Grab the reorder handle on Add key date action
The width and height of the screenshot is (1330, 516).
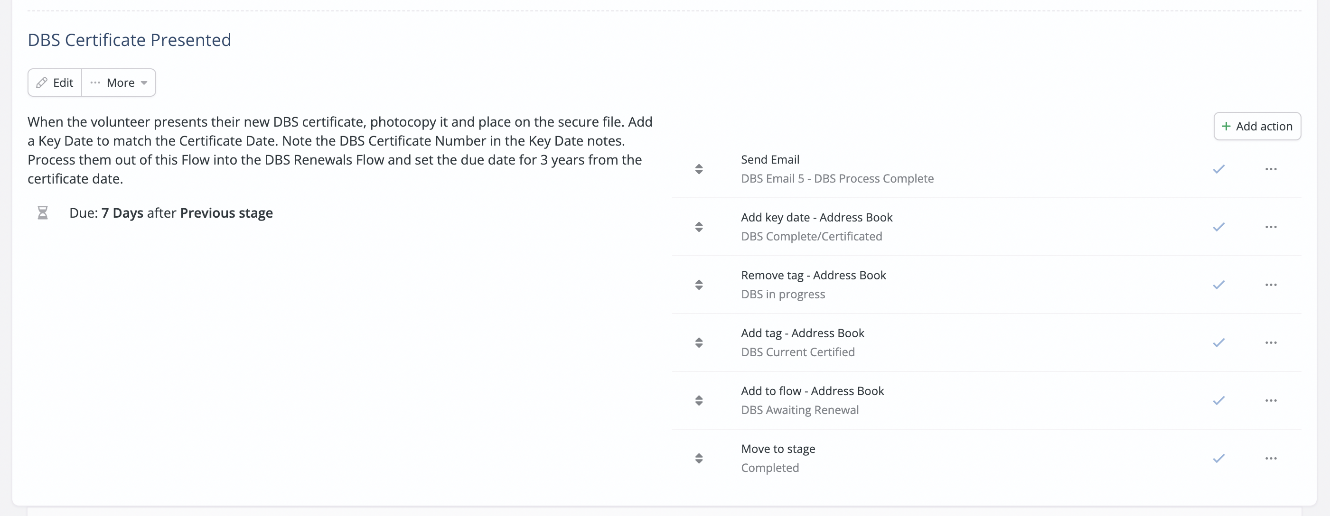click(700, 227)
